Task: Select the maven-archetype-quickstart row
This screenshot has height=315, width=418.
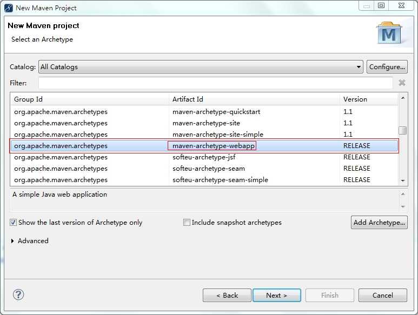Action: (204, 111)
